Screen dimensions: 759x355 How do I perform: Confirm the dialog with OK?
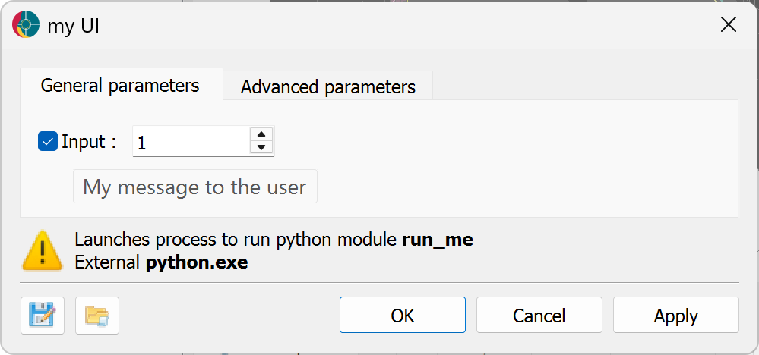(403, 315)
